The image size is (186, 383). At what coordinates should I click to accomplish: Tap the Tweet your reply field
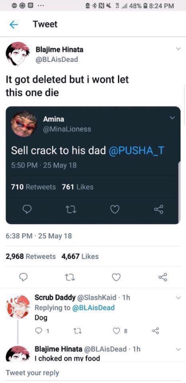pos(93,373)
